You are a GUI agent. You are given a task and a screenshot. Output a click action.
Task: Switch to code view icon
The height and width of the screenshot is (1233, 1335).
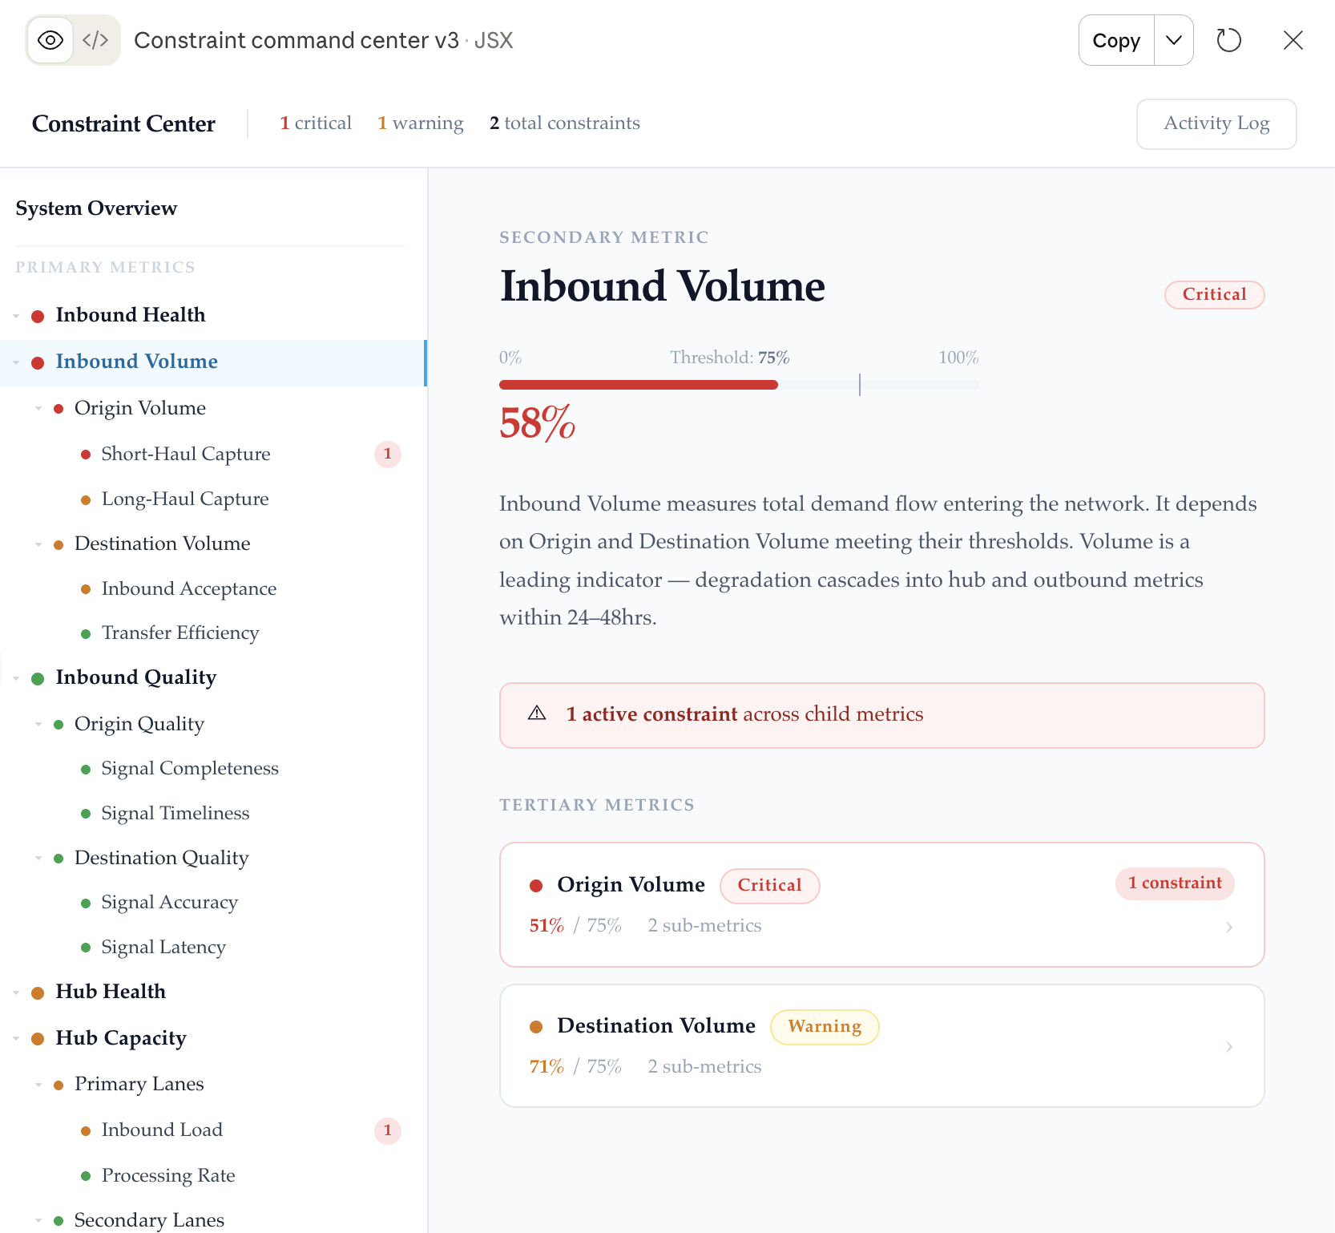point(95,40)
